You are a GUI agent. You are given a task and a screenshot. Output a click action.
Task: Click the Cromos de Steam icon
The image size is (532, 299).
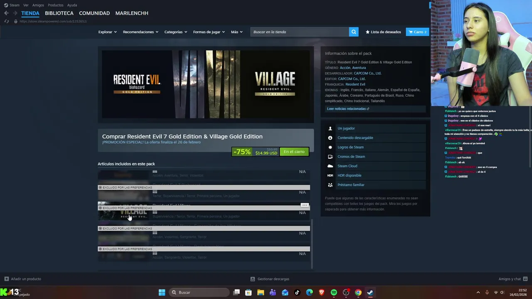tap(330, 157)
